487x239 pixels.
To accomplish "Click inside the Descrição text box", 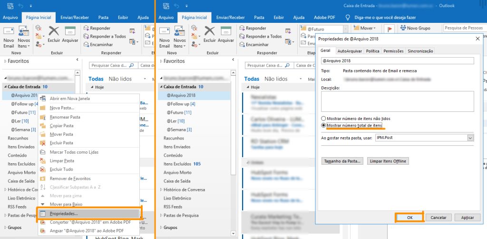I will pos(397,101).
